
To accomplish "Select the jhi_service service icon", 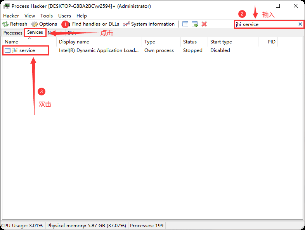I will (x=8, y=50).
